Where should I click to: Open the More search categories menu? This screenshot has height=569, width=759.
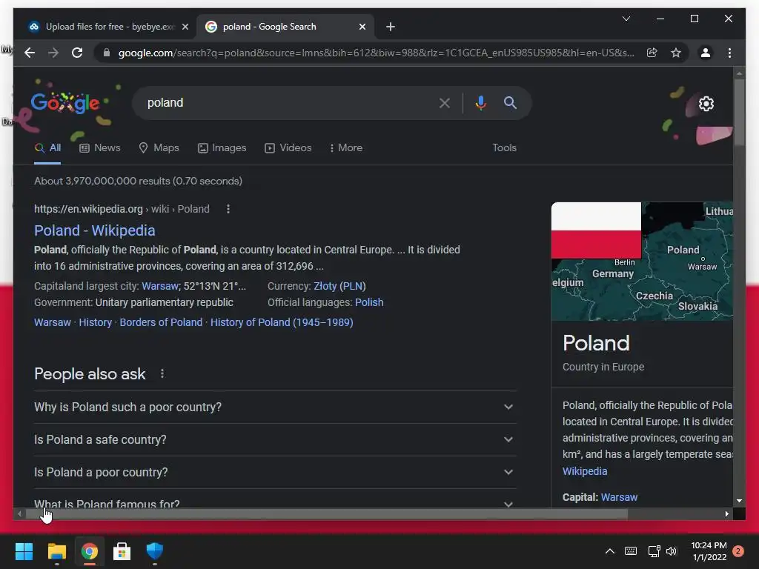tap(346, 148)
